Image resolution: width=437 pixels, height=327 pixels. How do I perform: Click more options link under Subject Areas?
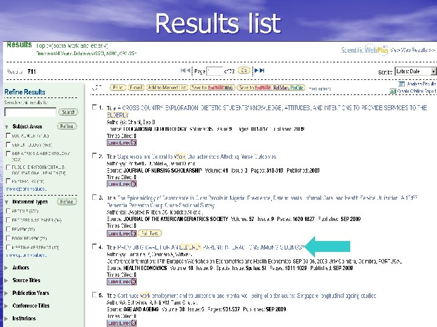pyautogui.click(x=27, y=189)
